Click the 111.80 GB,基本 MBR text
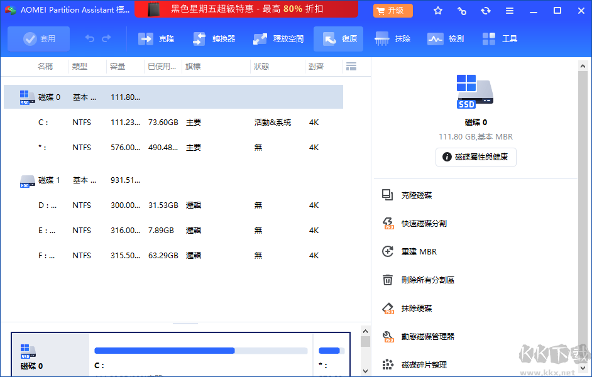This screenshot has height=377, width=592. point(476,136)
